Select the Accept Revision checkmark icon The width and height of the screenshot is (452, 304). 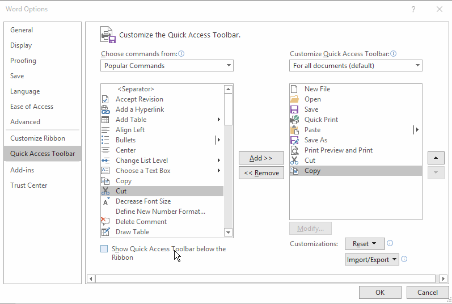point(105,99)
